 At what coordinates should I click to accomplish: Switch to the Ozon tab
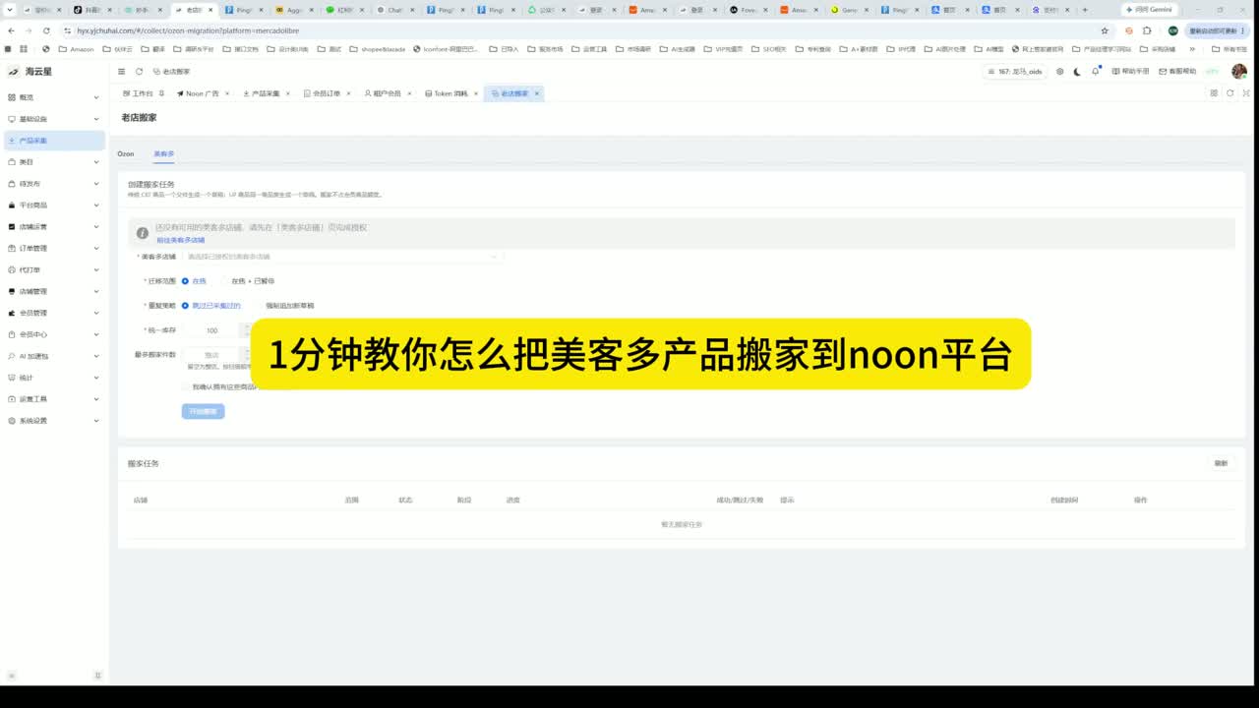pos(126,154)
